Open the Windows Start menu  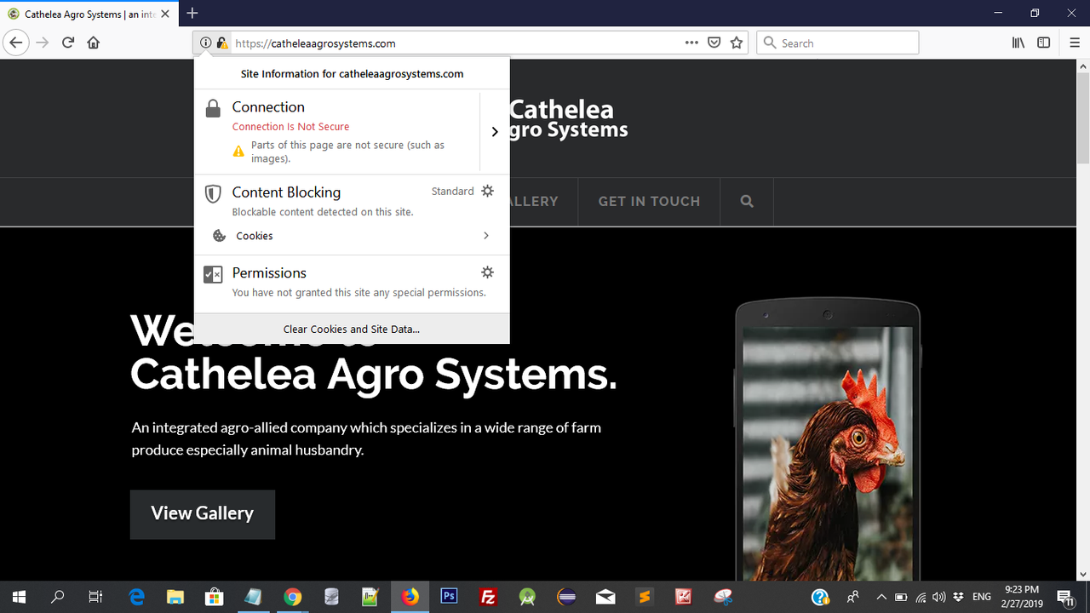point(19,597)
